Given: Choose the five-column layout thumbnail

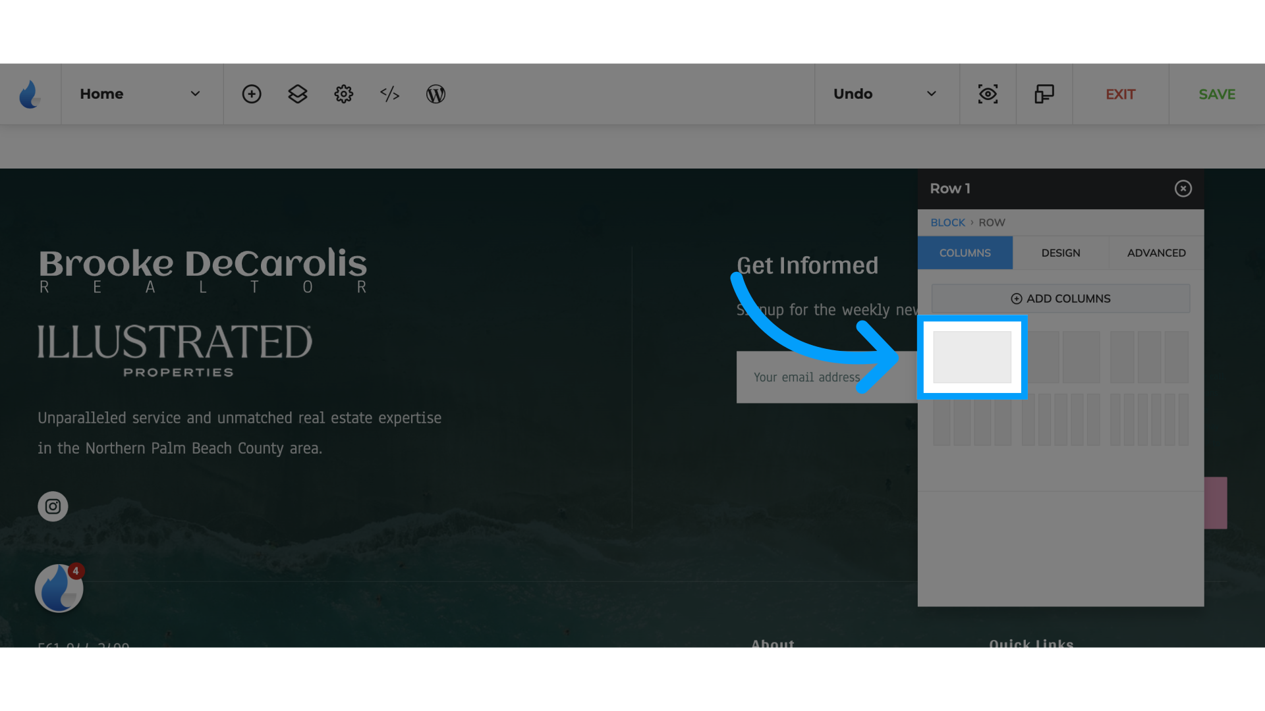Looking at the screenshot, I should click(x=1061, y=420).
